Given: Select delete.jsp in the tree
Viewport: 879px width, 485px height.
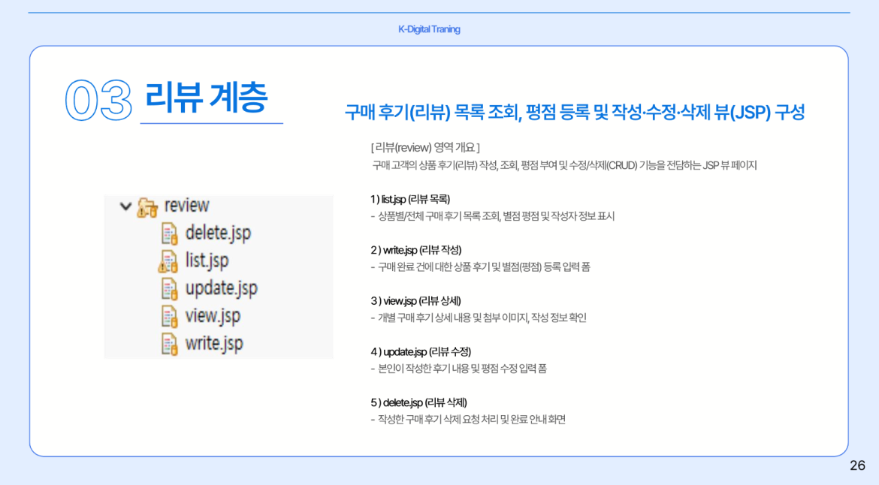Looking at the screenshot, I should click(x=218, y=233).
